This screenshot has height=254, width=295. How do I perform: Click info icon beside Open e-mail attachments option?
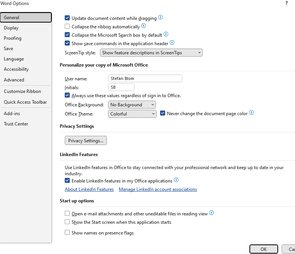pyautogui.click(x=211, y=213)
